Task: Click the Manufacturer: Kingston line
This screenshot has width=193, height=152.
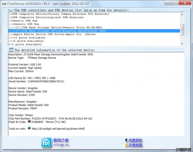Action: click(x=23, y=102)
